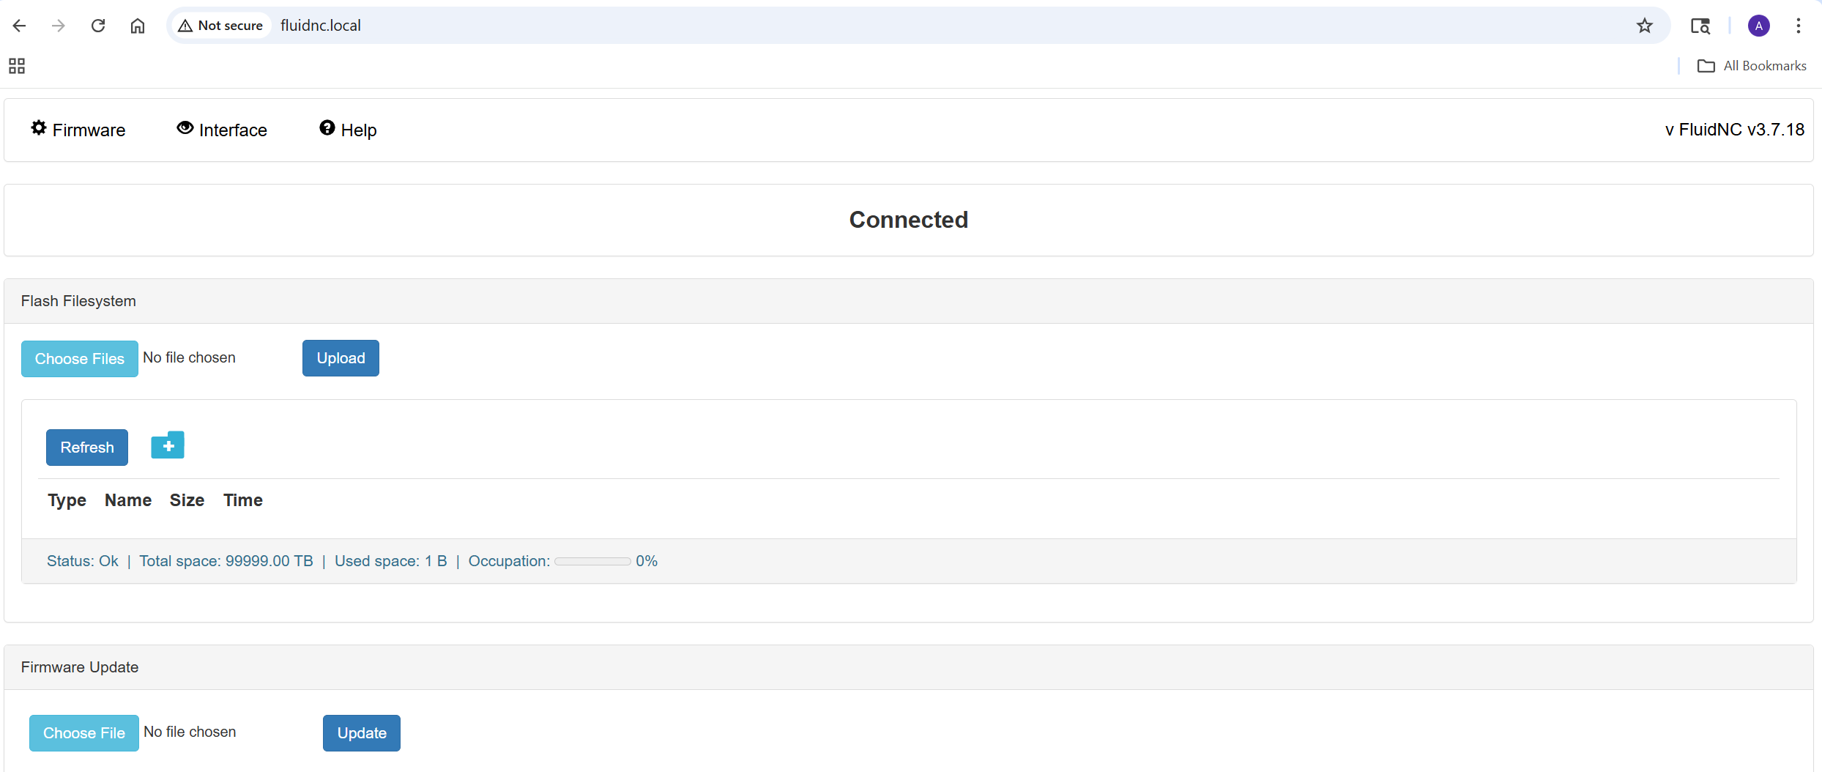Reload the page using the browser refresh icon
This screenshot has height=772, width=1822.
coord(98,26)
